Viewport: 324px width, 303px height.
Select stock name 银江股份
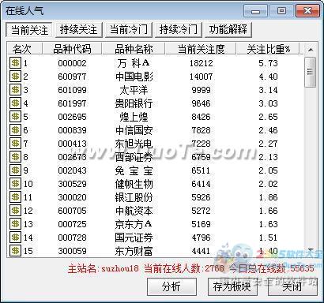tap(134, 197)
